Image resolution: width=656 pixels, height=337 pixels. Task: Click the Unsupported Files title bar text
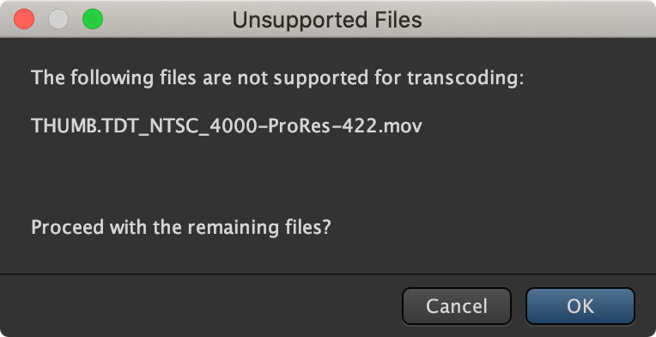[327, 20]
